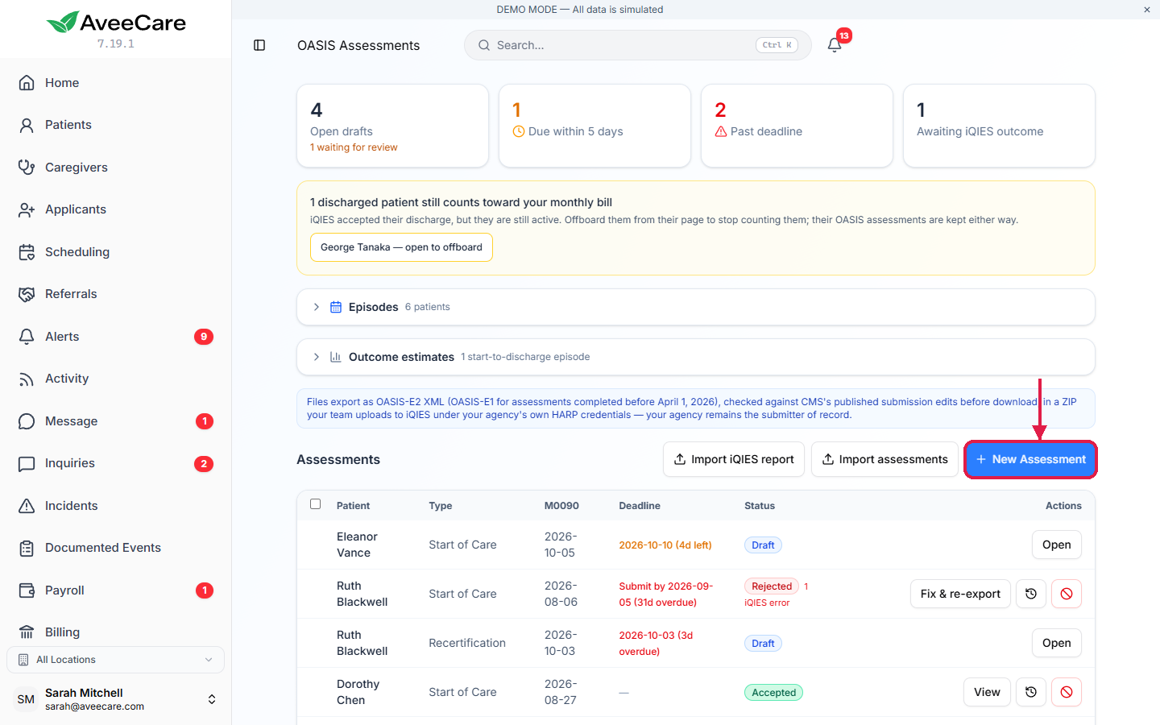Image resolution: width=1160 pixels, height=725 pixels.
Task: Open Payroll from the sidebar
Action: pyautogui.click(x=116, y=590)
